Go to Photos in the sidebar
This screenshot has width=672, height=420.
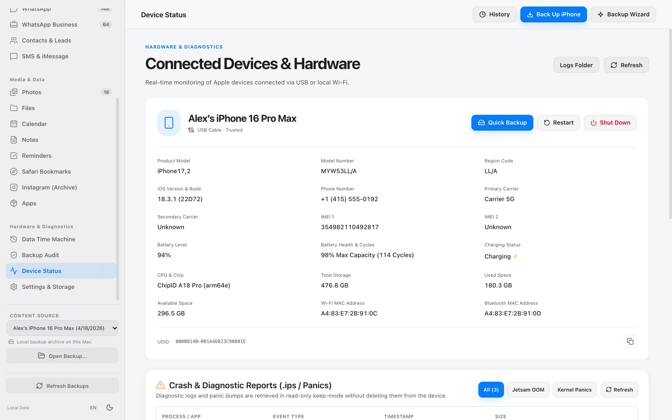click(x=61, y=92)
